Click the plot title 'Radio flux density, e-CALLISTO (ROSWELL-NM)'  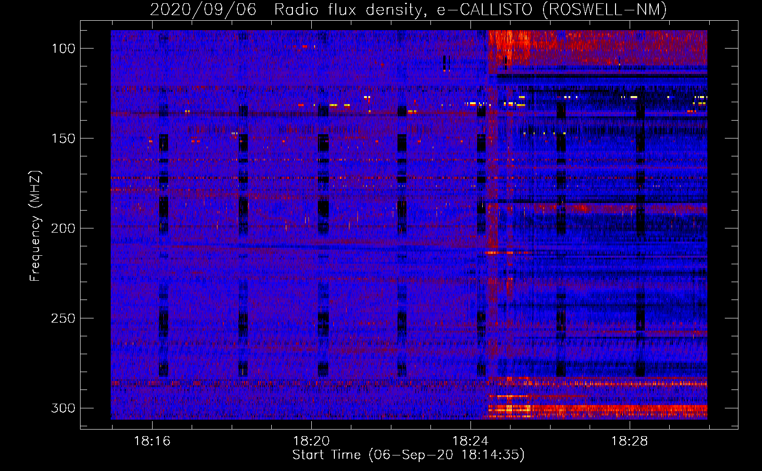pyautogui.click(x=470, y=9)
